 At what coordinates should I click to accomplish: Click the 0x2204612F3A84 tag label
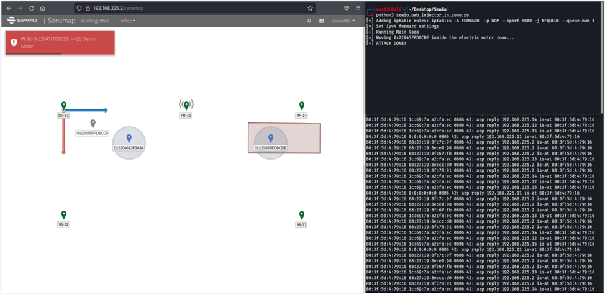[129, 147]
